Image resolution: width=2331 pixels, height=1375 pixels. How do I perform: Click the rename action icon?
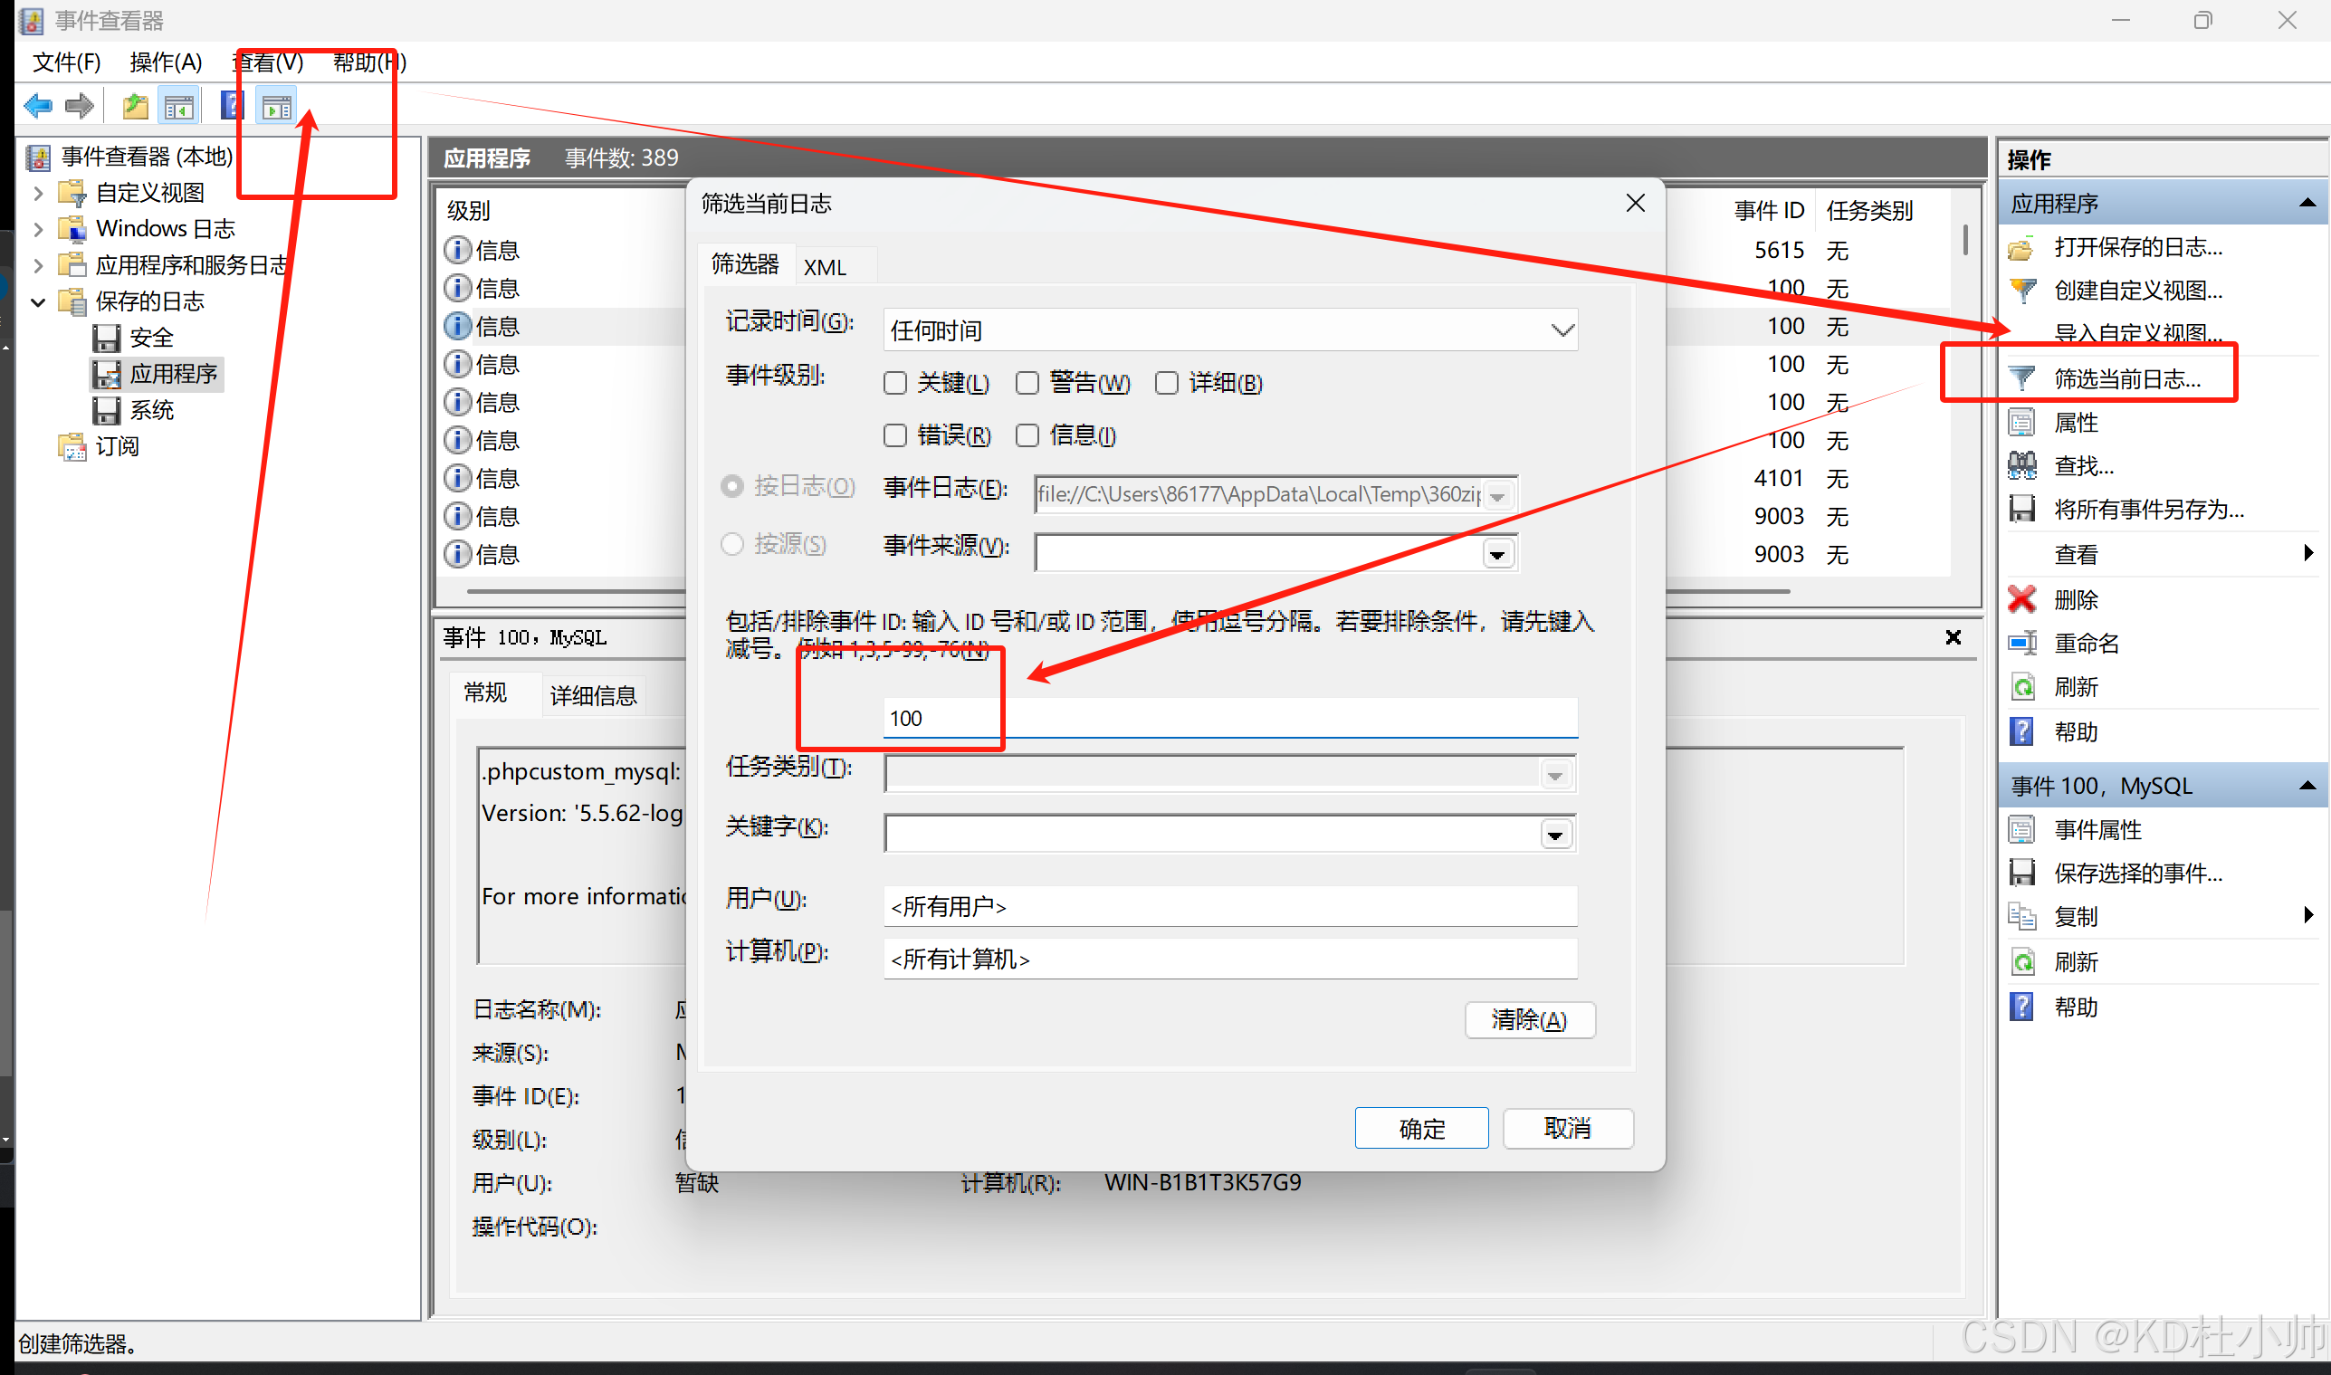click(x=2021, y=643)
